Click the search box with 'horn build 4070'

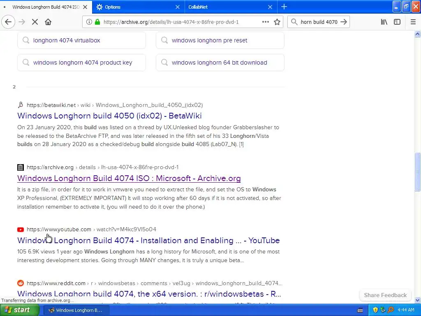(x=319, y=22)
